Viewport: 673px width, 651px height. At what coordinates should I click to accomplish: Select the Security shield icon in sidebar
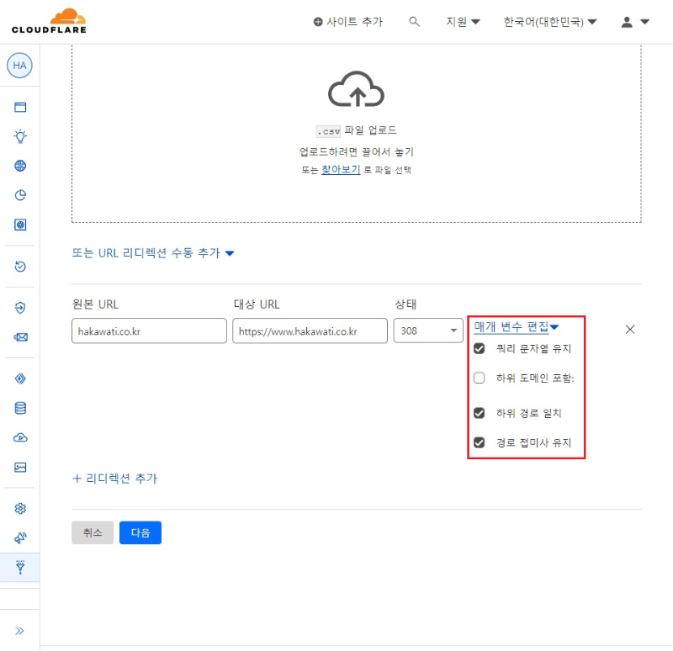tap(19, 307)
